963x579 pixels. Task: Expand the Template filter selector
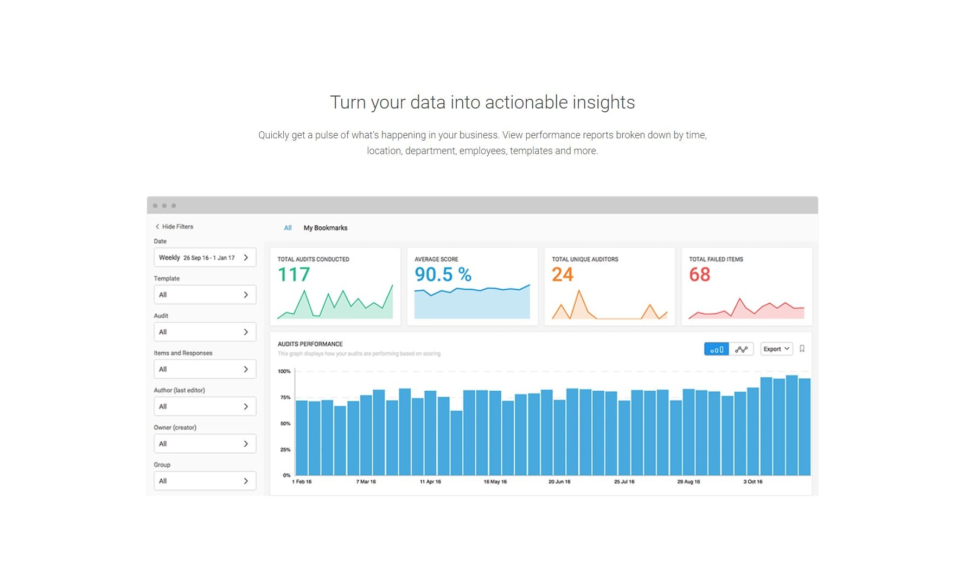coord(205,295)
